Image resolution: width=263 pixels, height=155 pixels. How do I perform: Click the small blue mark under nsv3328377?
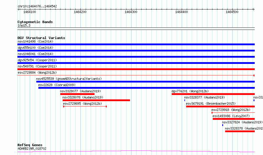click(x=185, y=100)
